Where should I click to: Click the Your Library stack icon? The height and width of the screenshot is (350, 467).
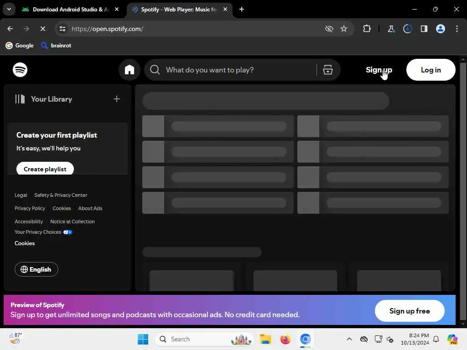pos(20,99)
